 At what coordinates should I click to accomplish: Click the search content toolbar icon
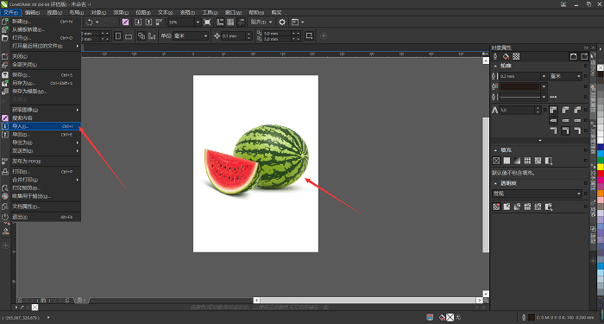click(x=126, y=22)
